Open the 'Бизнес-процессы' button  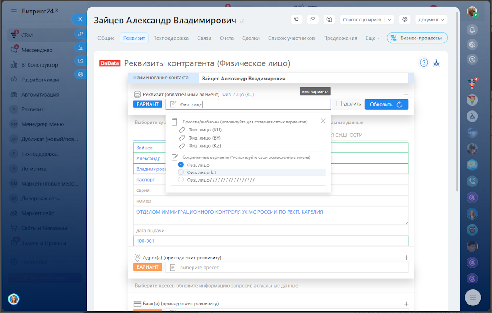coord(417,38)
